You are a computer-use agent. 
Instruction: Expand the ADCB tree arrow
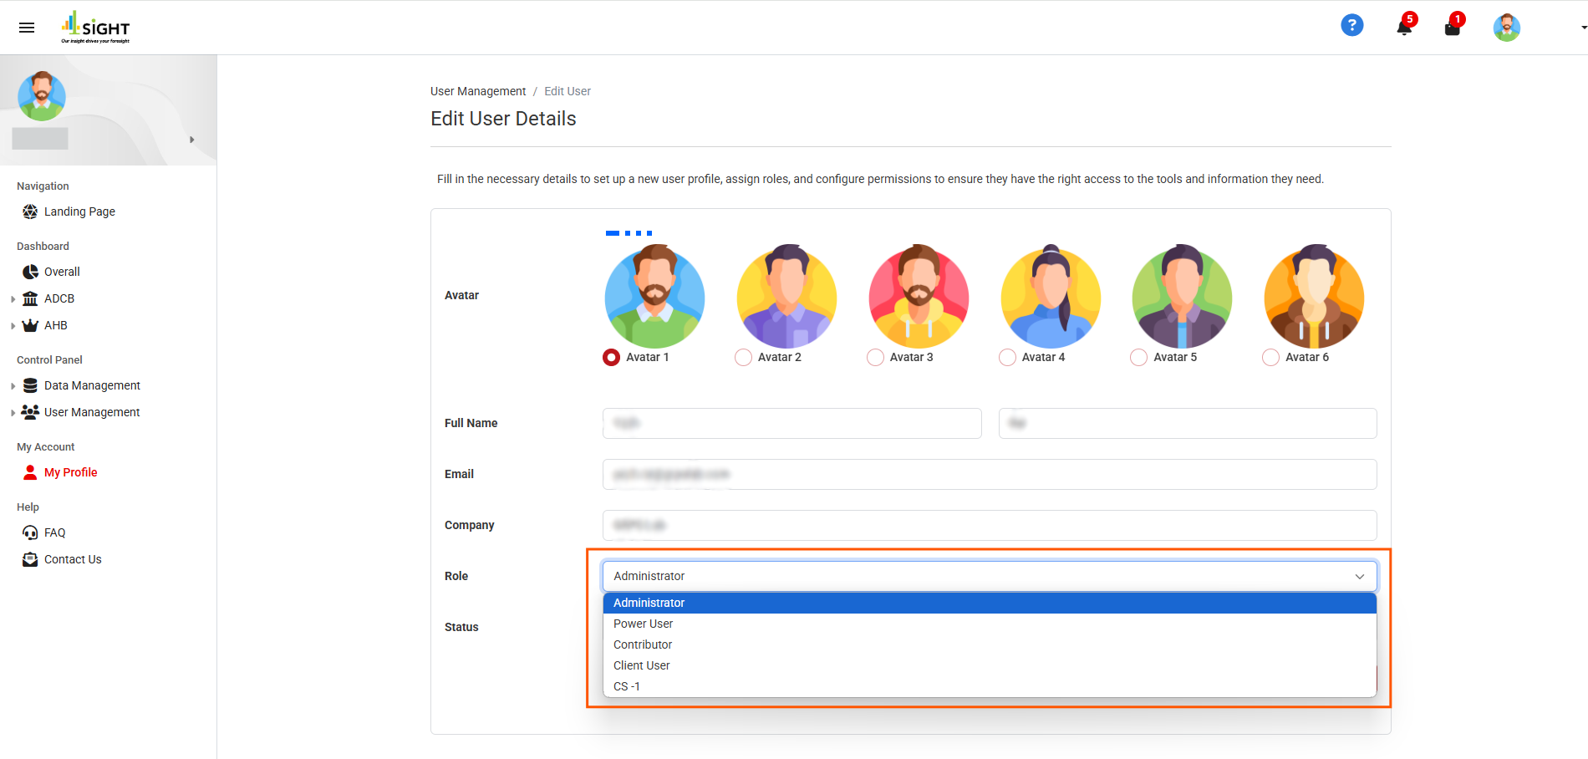coord(13,299)
